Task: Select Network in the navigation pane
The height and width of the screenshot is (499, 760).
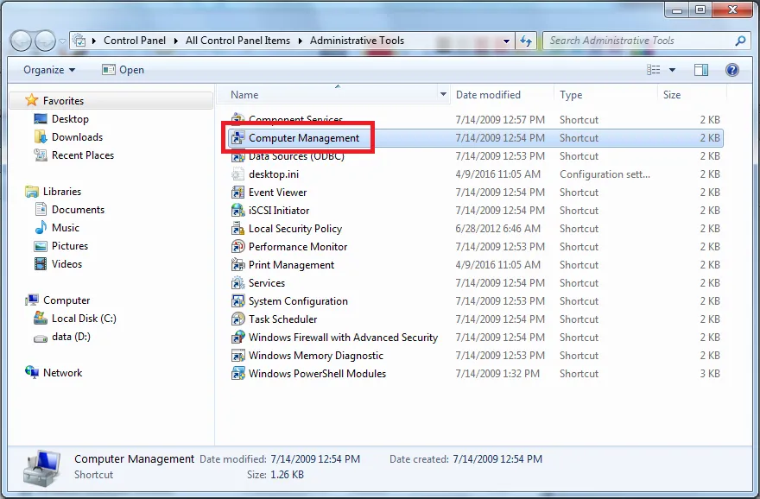Action: coord(62,373)
